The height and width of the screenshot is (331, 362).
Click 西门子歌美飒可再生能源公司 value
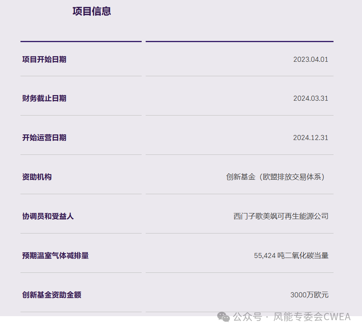[x=281, y=216]
